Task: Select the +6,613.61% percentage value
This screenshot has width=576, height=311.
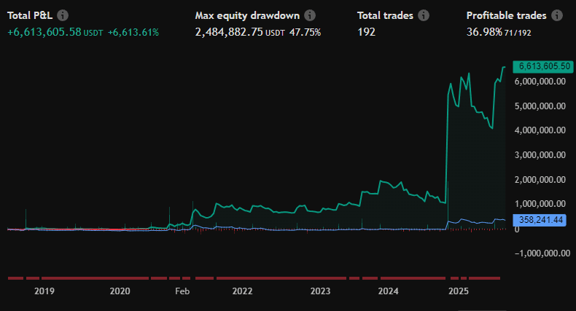Action: pos(133,32)
